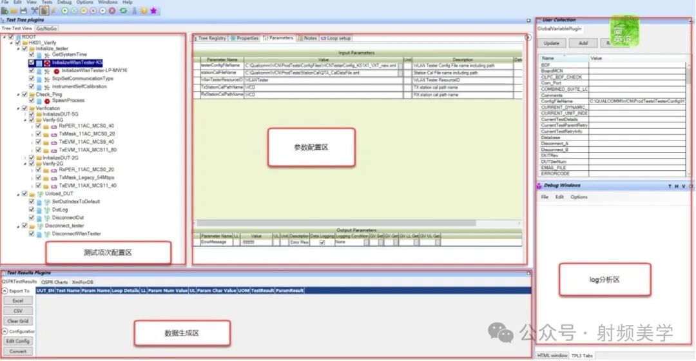Click red stop icon beside SpawnProcess
Screen dimensions: 696x361
(47, 101)
